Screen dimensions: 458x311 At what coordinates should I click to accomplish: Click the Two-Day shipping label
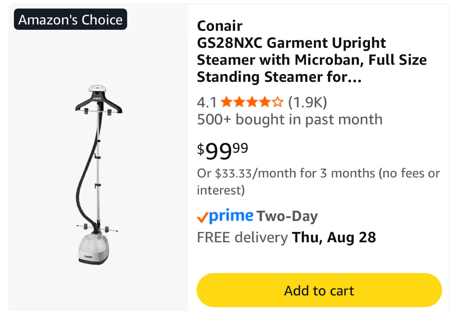pos(287,216)
